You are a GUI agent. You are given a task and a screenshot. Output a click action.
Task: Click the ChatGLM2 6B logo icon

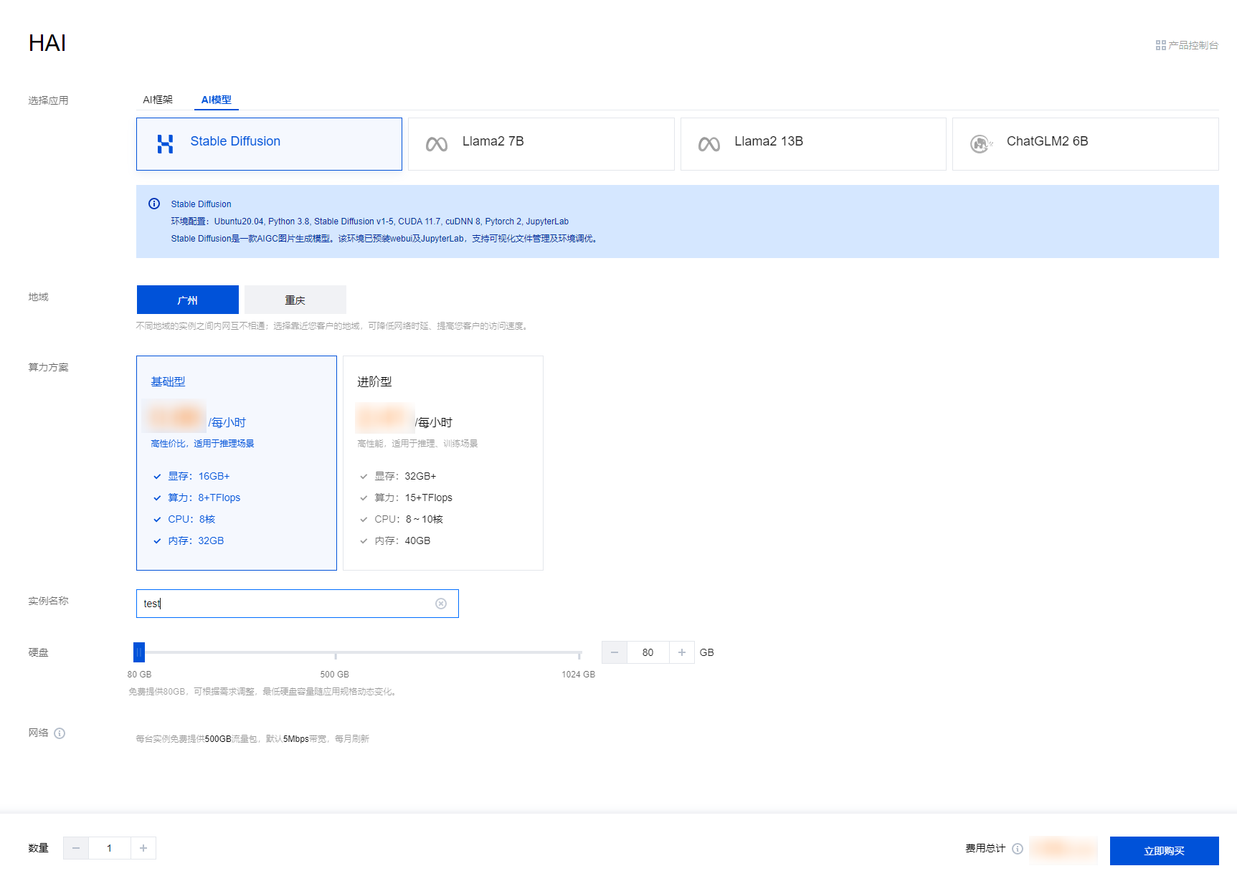(x=981, y=144)
